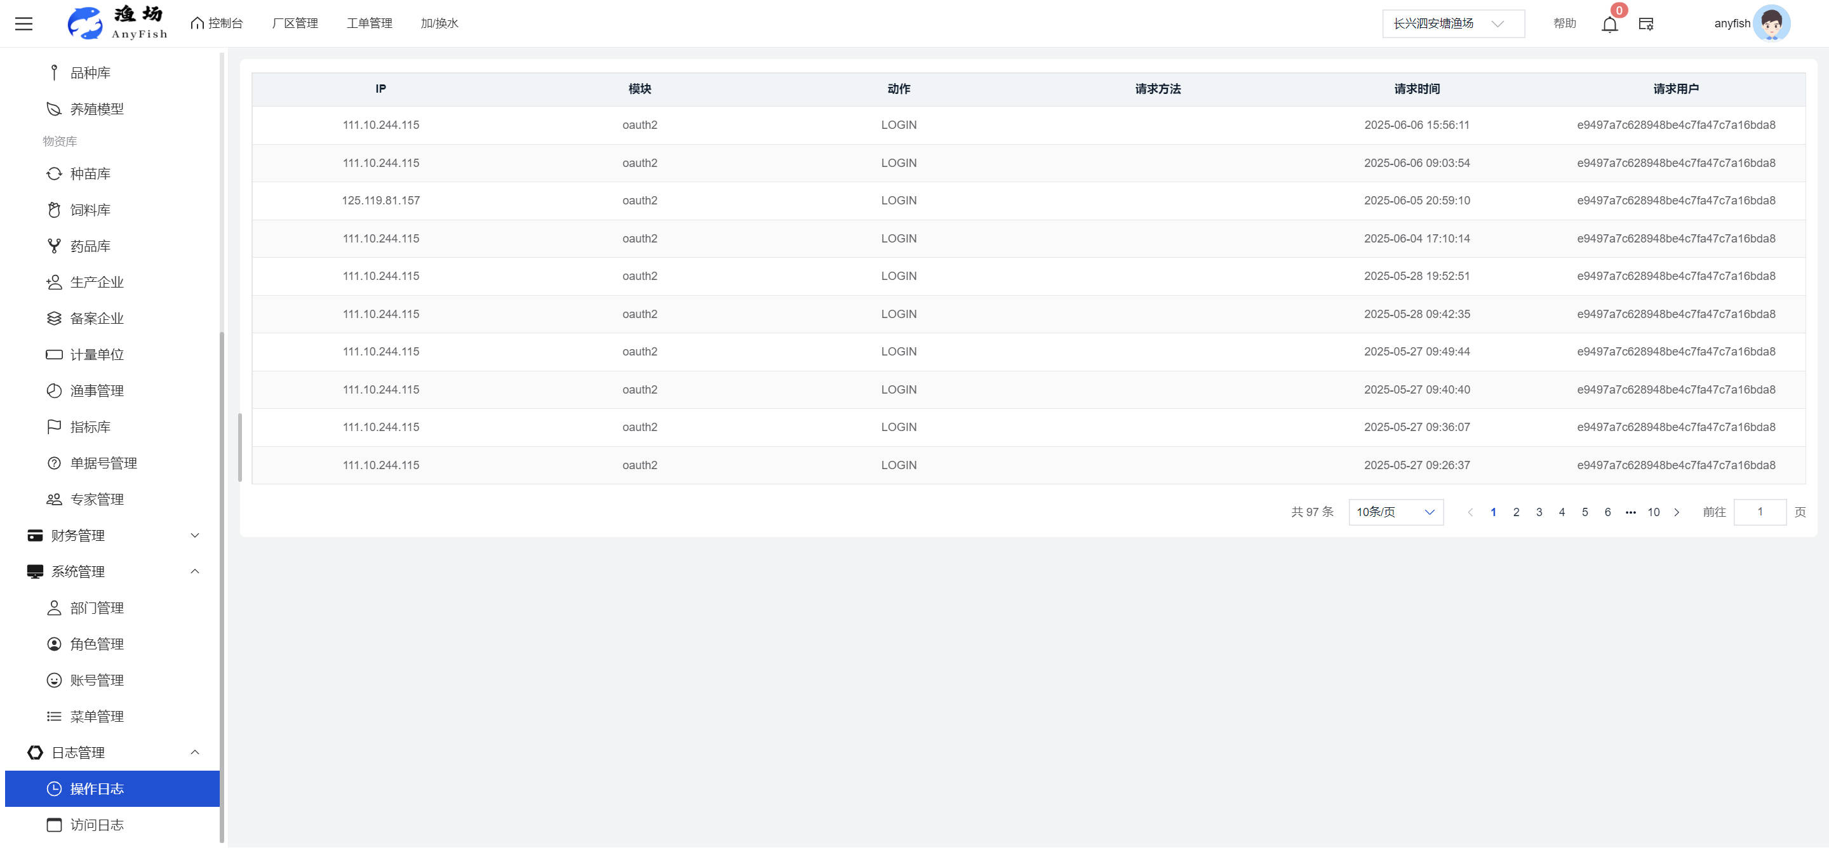
Task: Open 饲料库 feed library icon item
Action: pos(90,210)
